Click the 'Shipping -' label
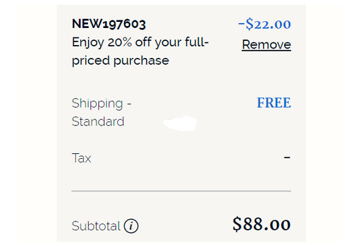Screen dimensions: 345x246 [x=102, y=104]
